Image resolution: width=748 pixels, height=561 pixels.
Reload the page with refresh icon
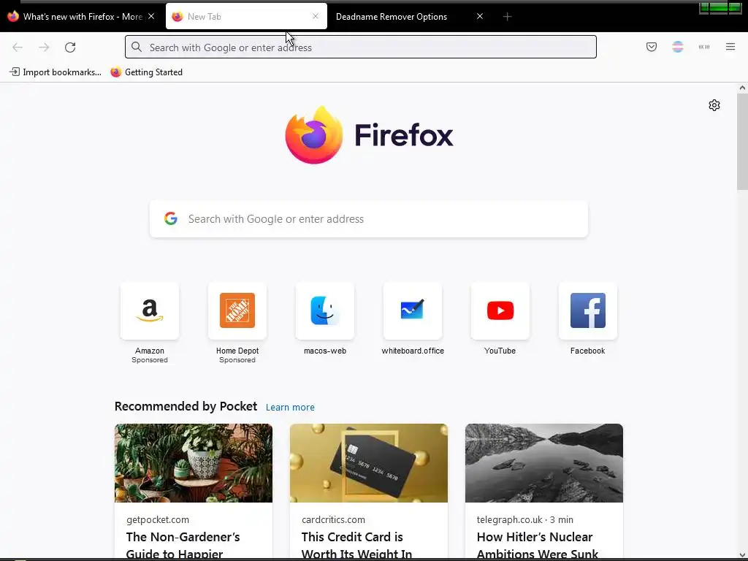(70, 47)
